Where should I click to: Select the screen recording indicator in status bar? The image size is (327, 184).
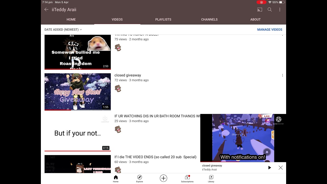pos(261,2)
